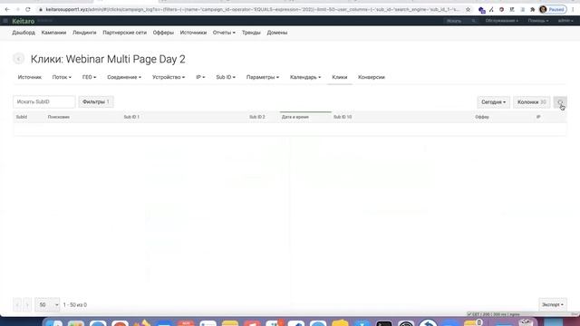Click the browser address bar URL

point(252,9)
